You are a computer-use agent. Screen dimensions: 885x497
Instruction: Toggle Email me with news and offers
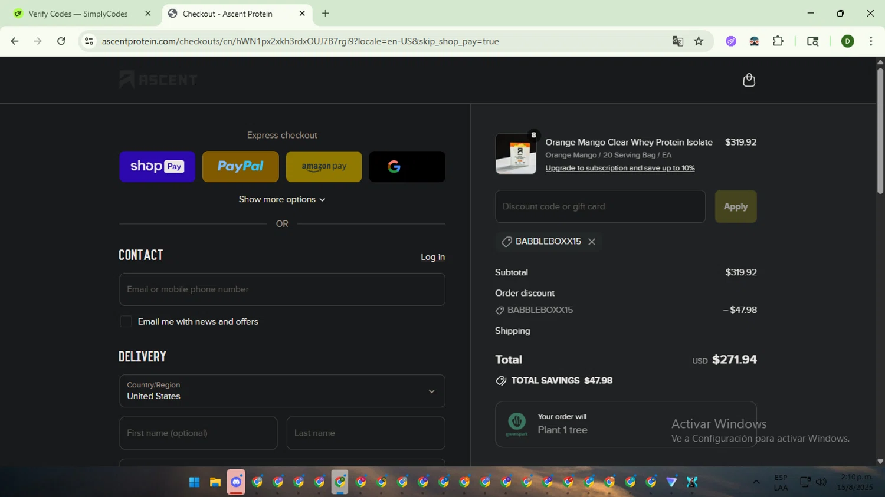126,322
